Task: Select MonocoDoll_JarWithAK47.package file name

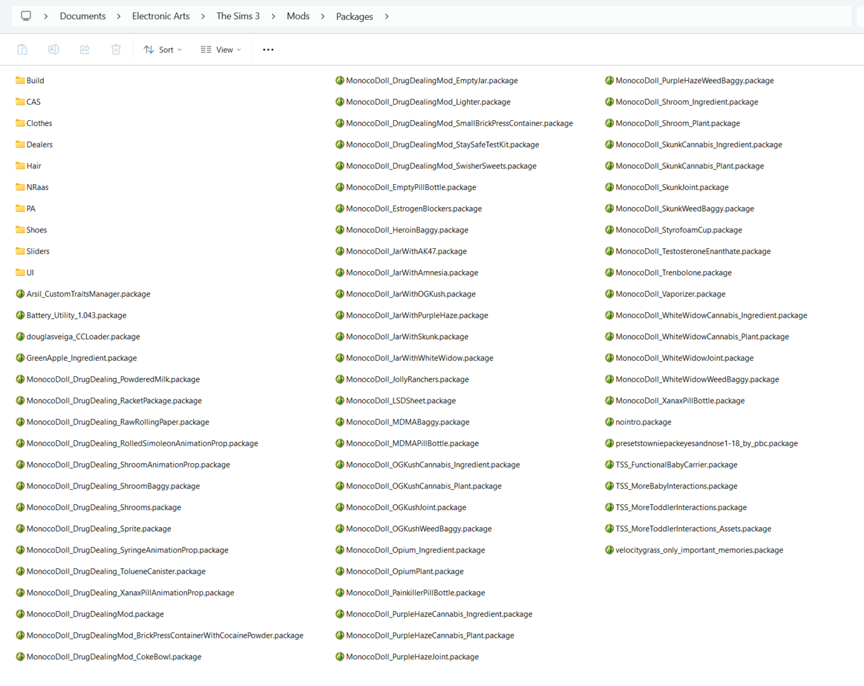Action: [407, 252]
